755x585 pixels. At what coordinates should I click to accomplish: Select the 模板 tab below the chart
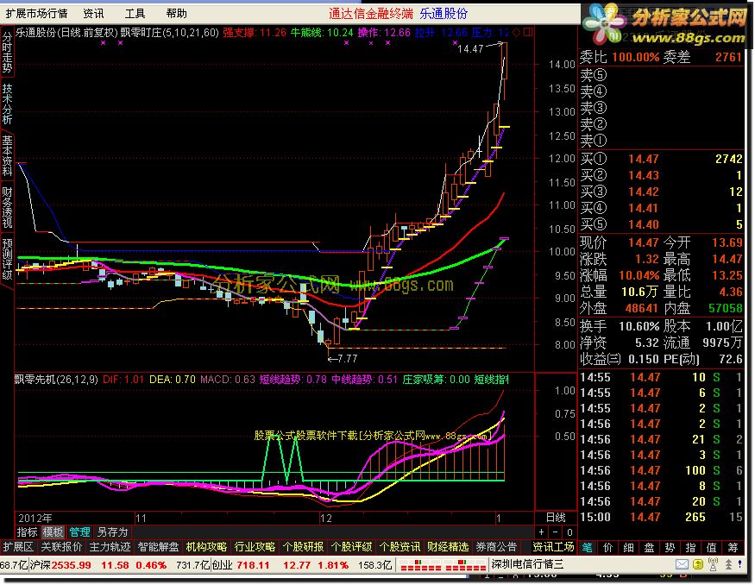click(53, 532)
